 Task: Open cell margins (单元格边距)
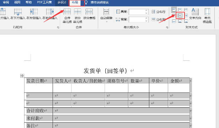click(207, 16)
